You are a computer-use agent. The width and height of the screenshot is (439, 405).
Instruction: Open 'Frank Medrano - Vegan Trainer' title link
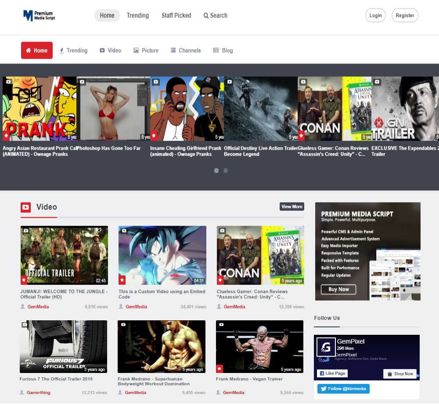[249, 379]
